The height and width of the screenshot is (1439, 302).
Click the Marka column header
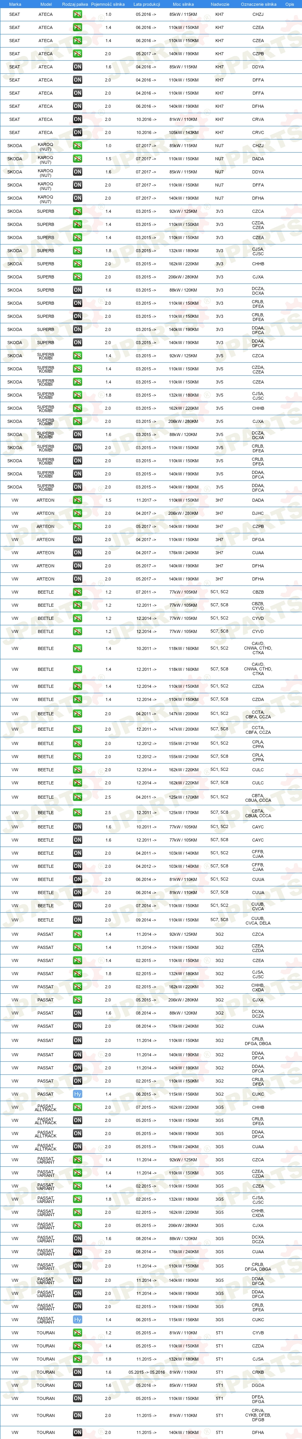click(15, 4)
